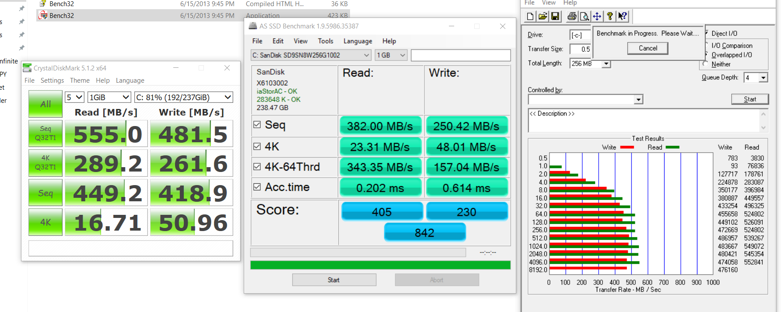Click the Seq Q32T1 test button
The height and width of the screenshot is (312, 781).
[46, 133]
